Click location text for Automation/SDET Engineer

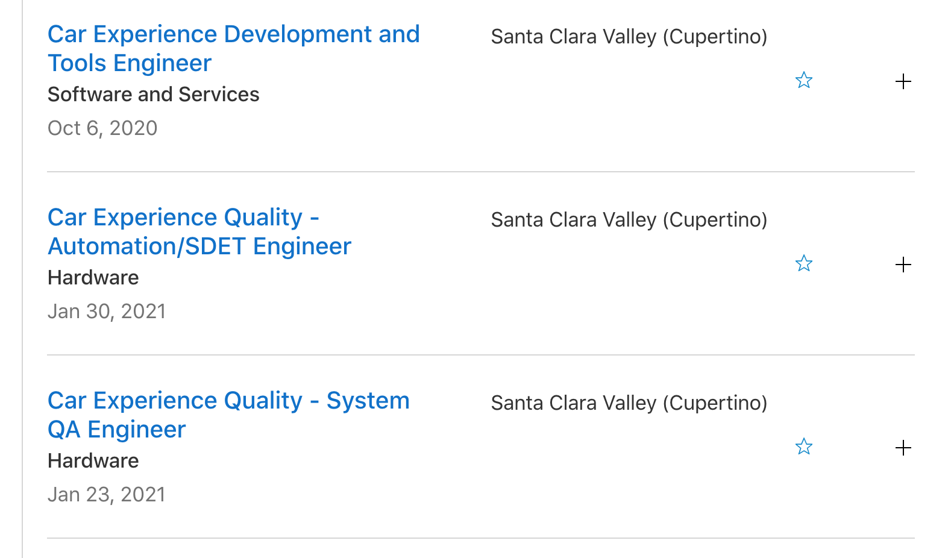tap(629, 220)
